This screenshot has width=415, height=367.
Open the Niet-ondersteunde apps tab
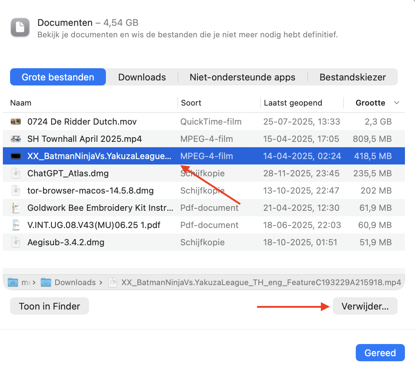tap(243, 77)
